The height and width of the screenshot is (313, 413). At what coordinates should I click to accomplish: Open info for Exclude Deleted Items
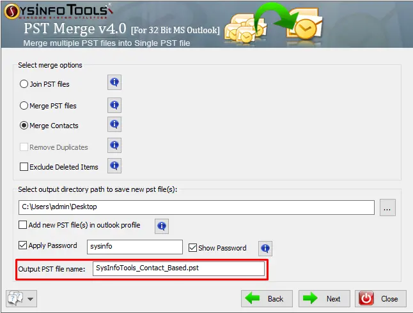114,166
